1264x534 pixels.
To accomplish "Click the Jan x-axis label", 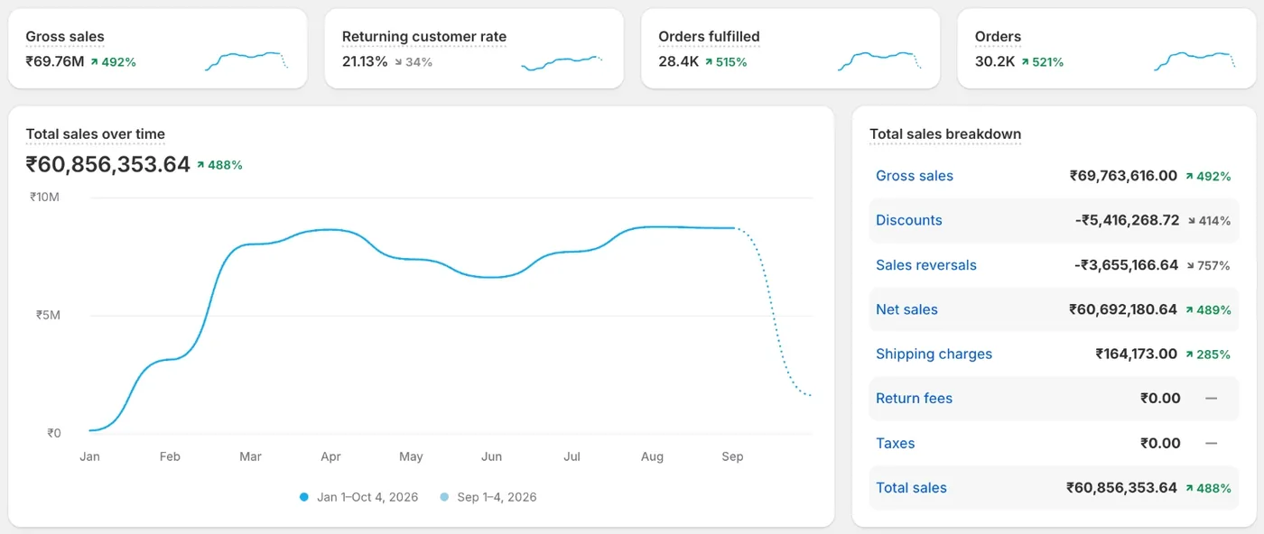I will (x=89, y=456).
